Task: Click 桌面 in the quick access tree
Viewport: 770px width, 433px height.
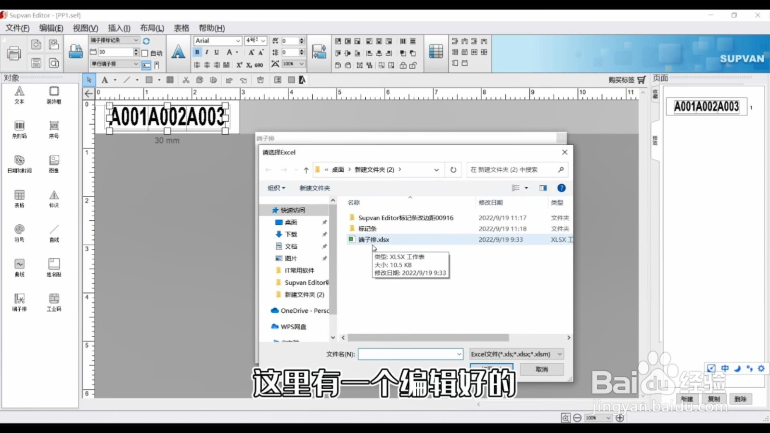Action: point(291,222)
